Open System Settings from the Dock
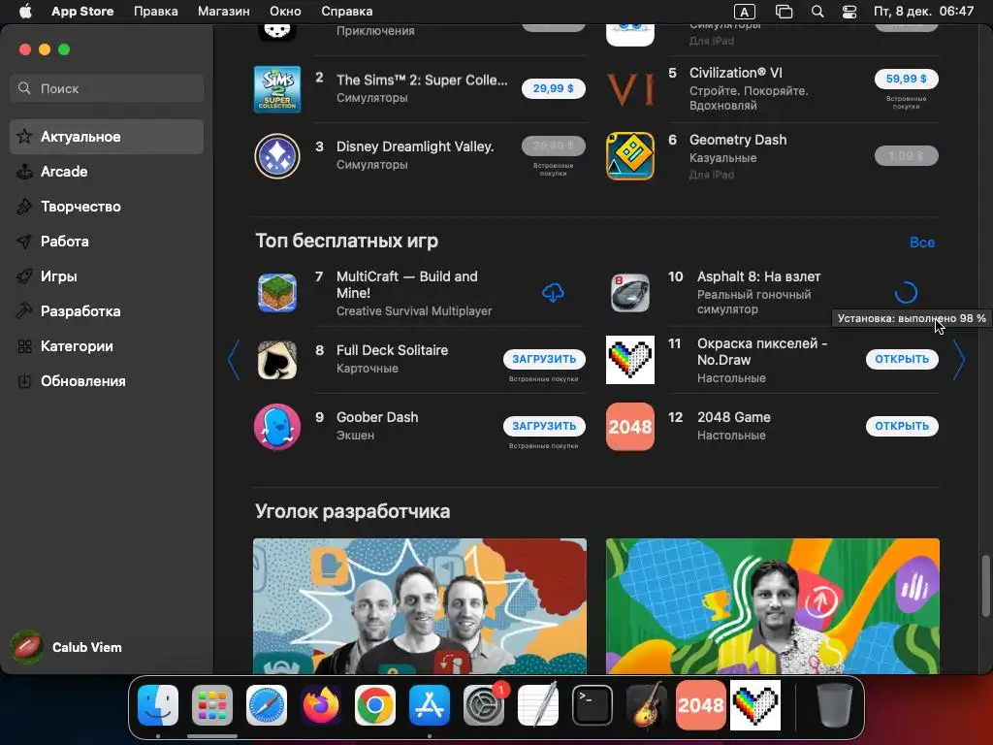This screenshot has width=993, height=745. (x=484, y=704)
